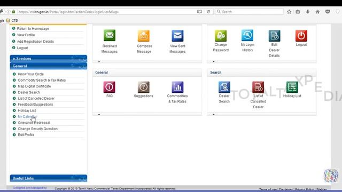The width and height of the screenshot is (342, 192).
Task: Expand the e-Services sidebar section
Action: point(49,58)
